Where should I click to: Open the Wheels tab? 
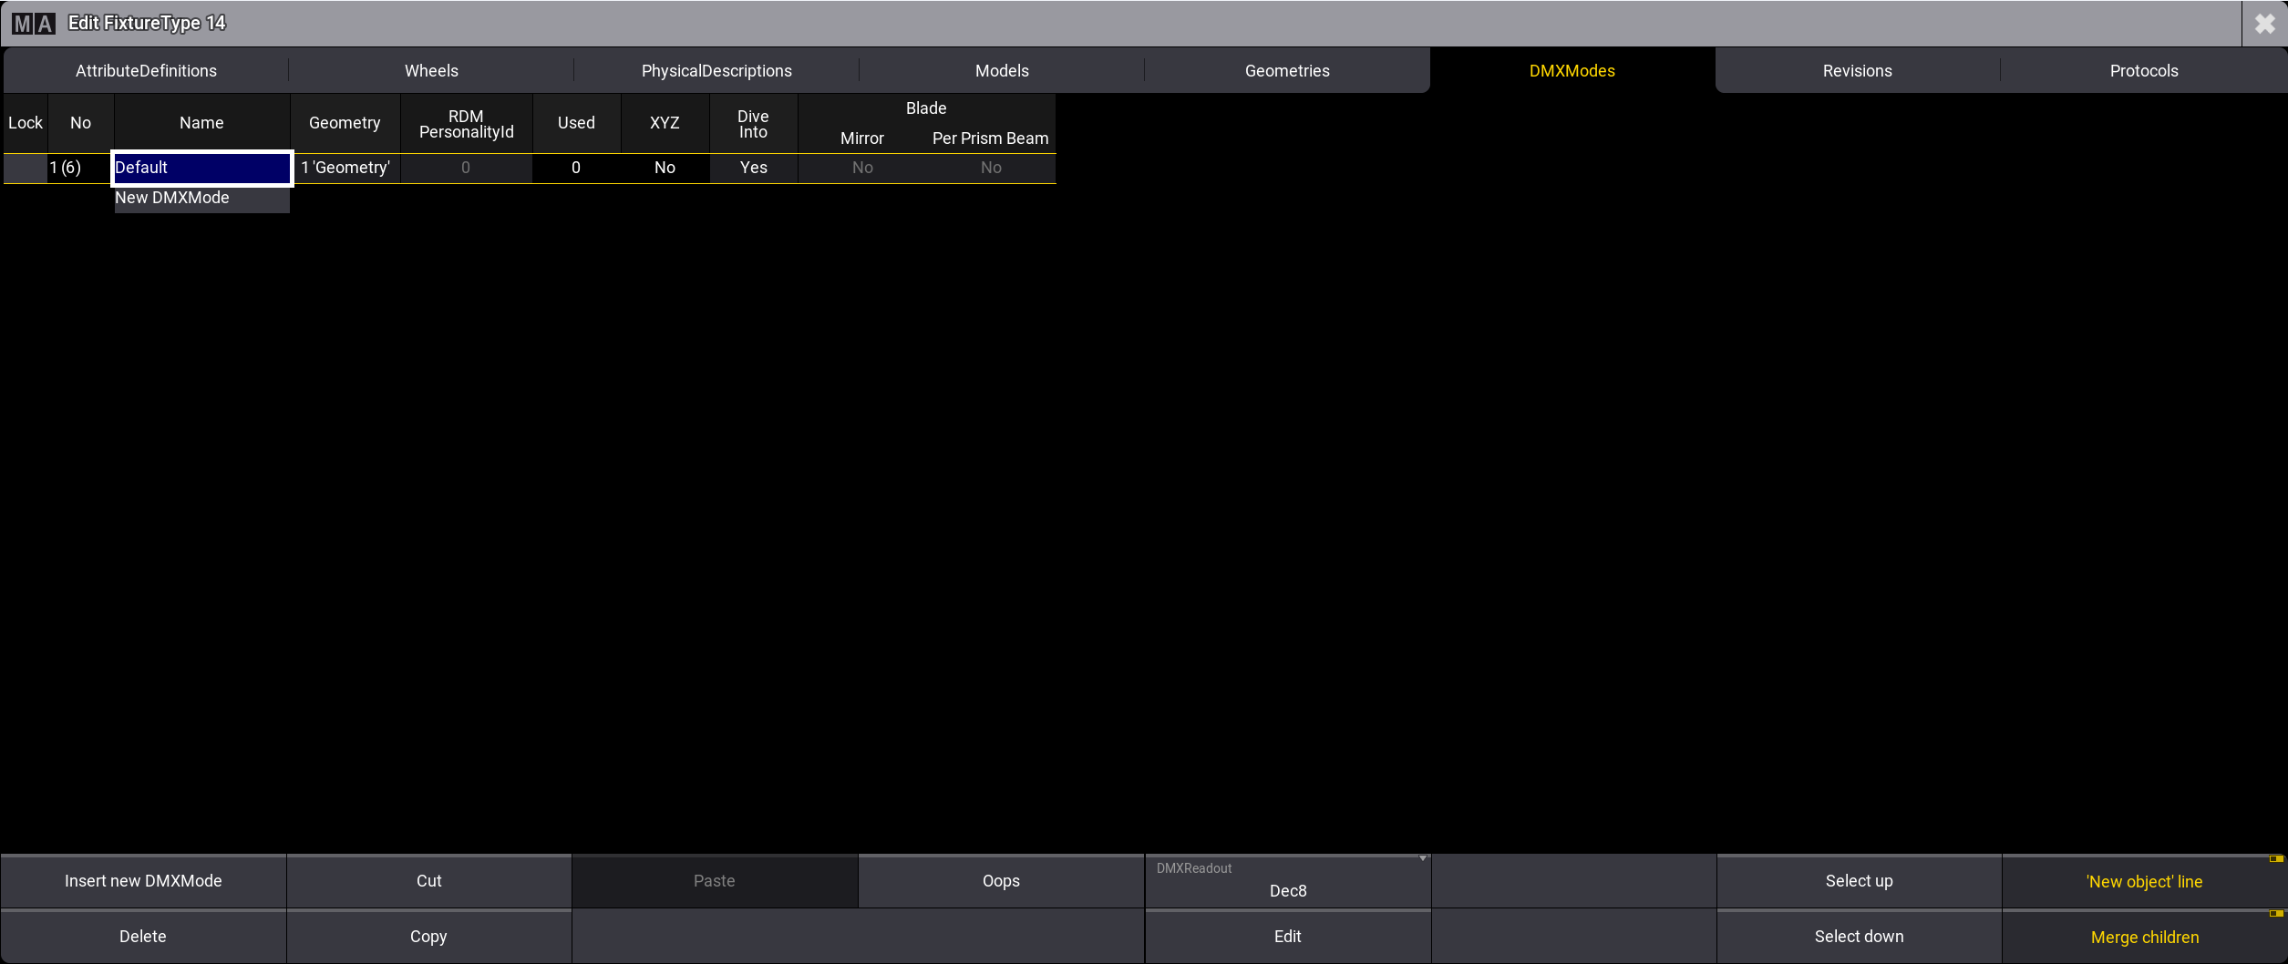click(431, 71)
